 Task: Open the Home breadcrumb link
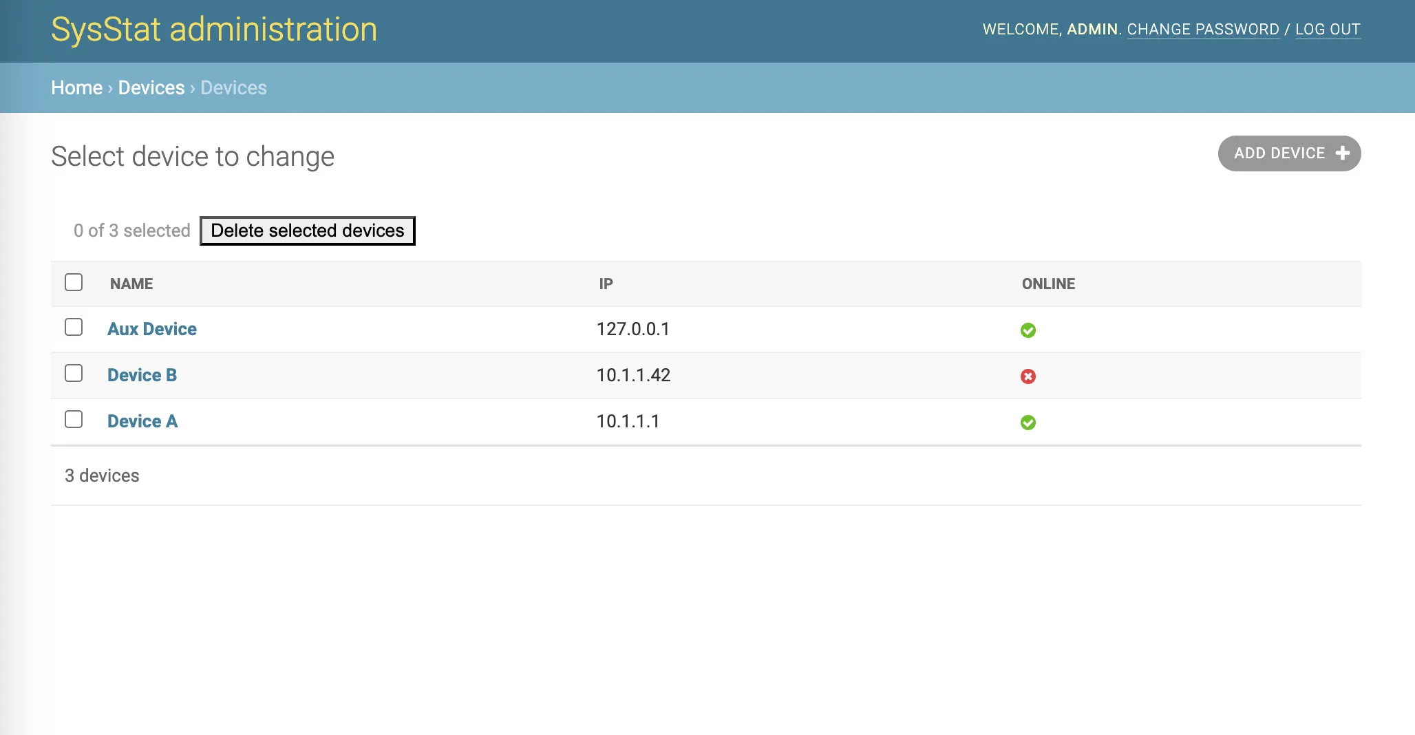click(76, 87)
